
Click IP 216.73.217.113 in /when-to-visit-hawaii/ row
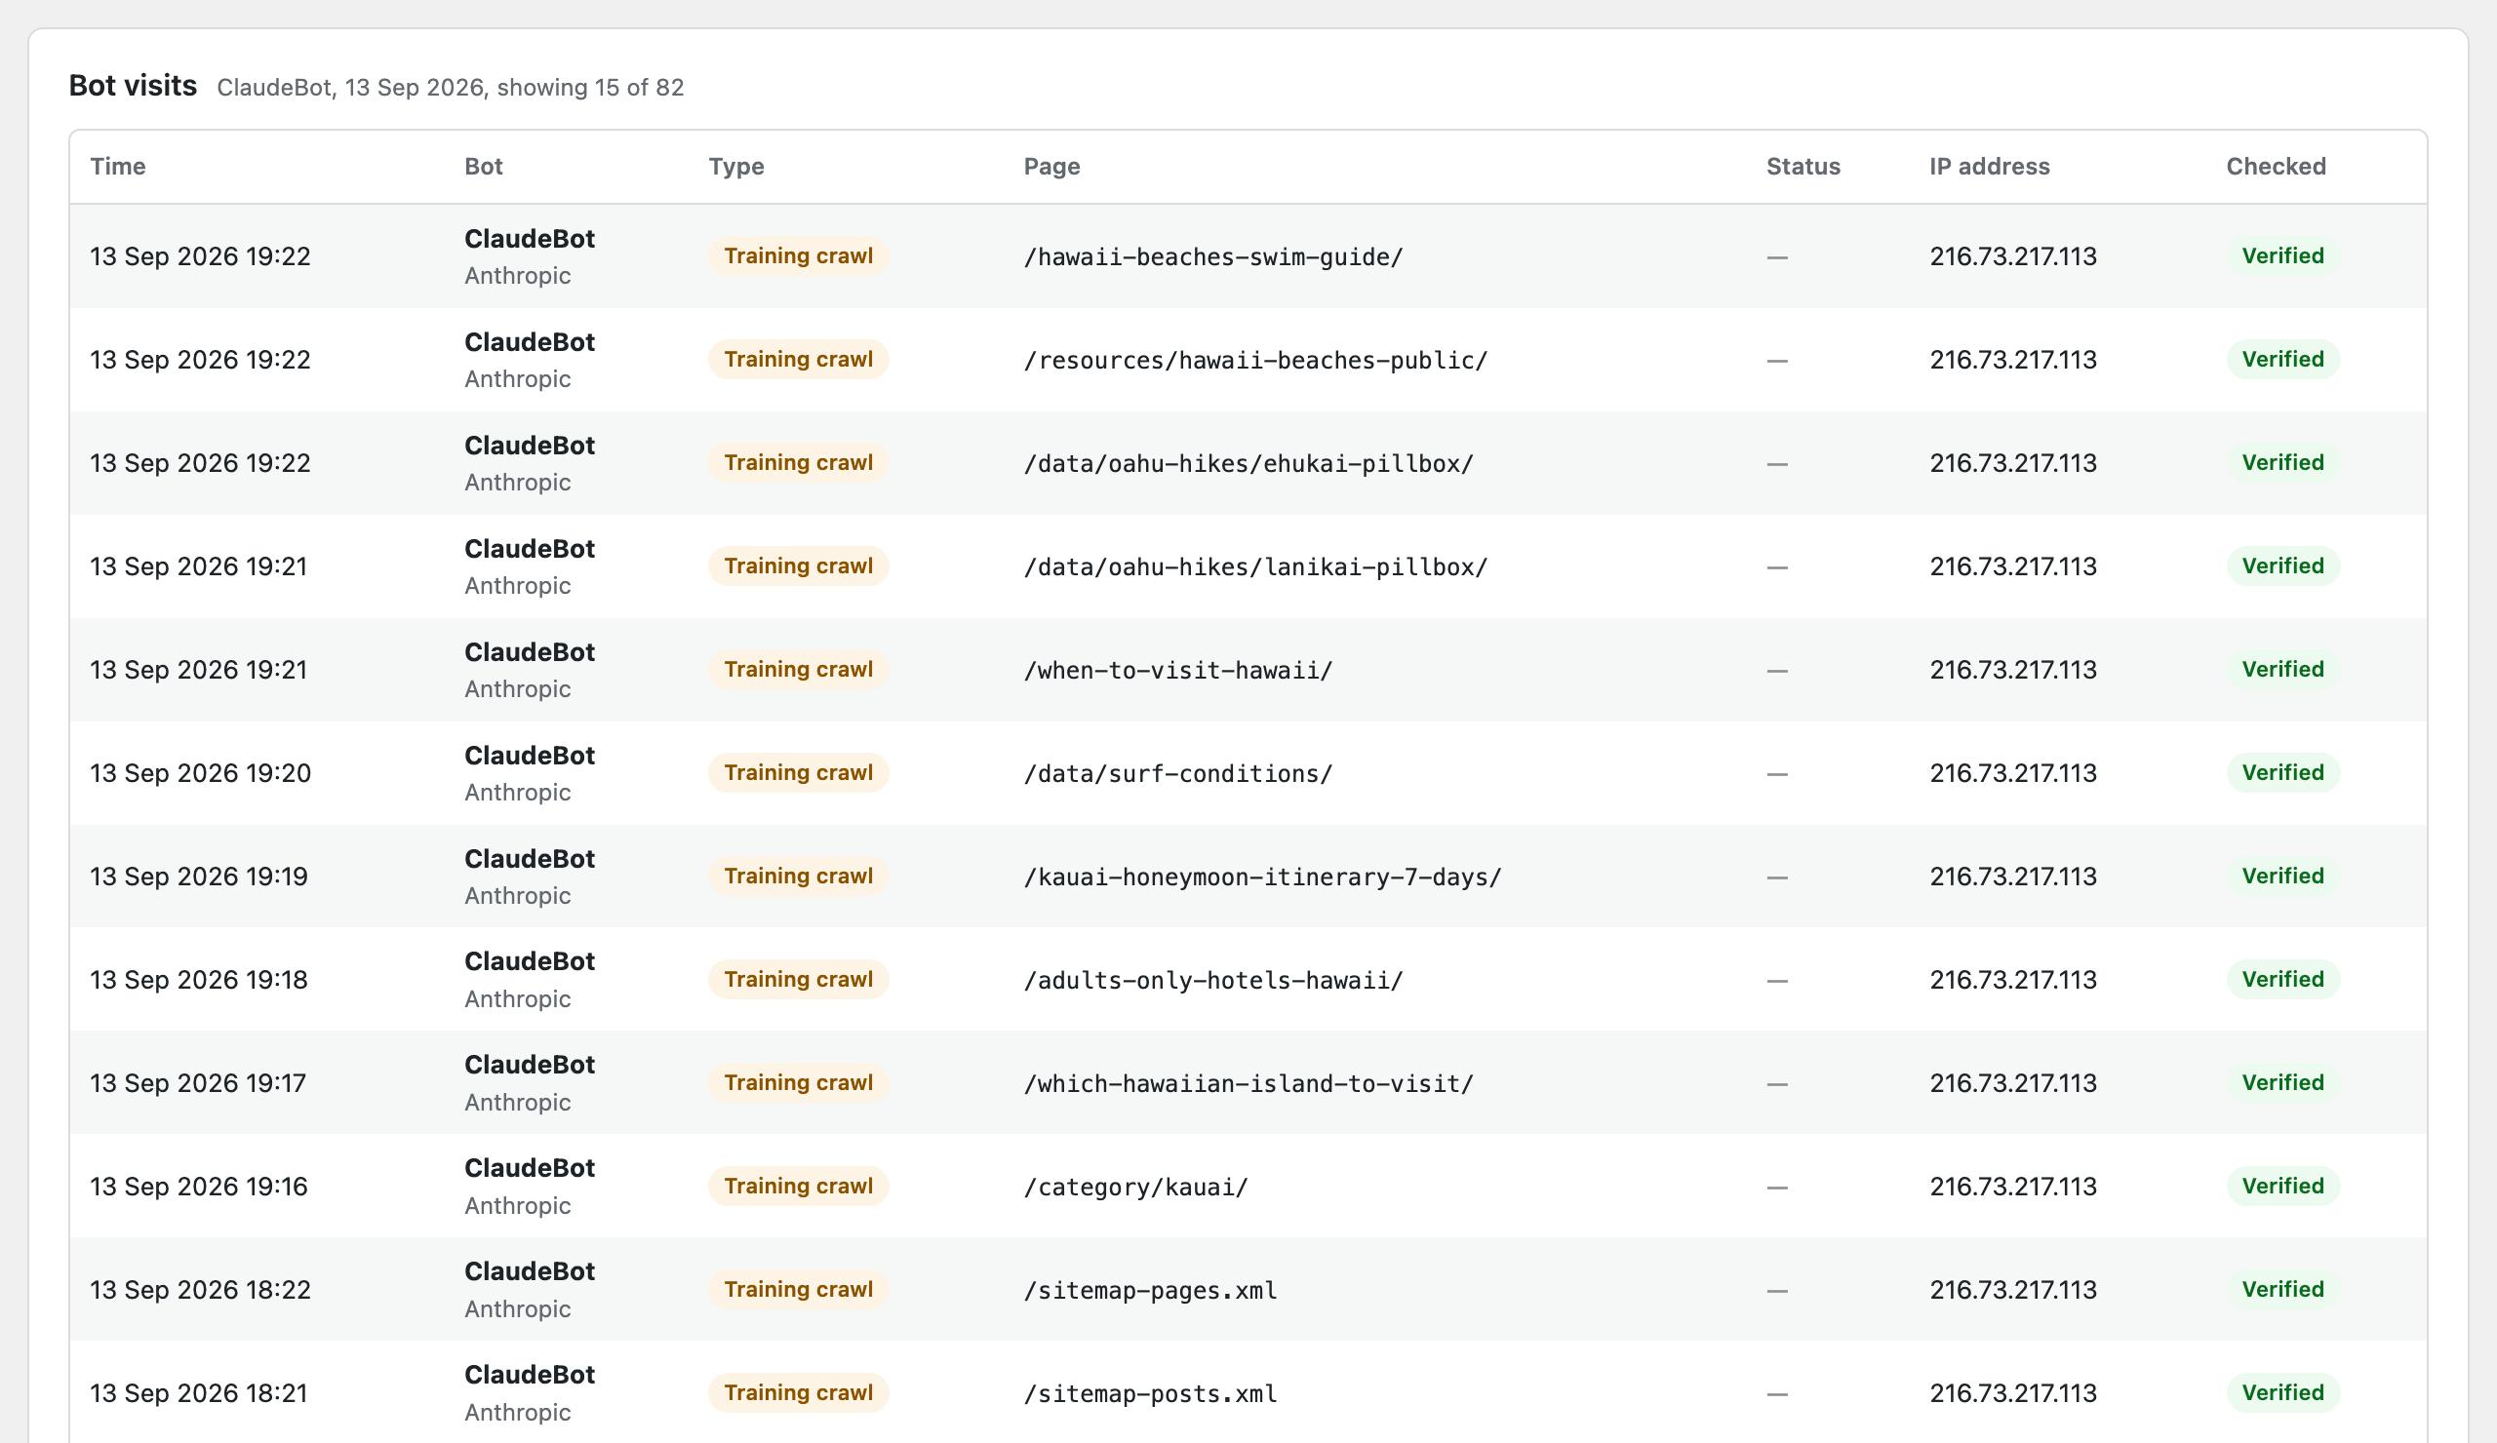[2012, 670]
